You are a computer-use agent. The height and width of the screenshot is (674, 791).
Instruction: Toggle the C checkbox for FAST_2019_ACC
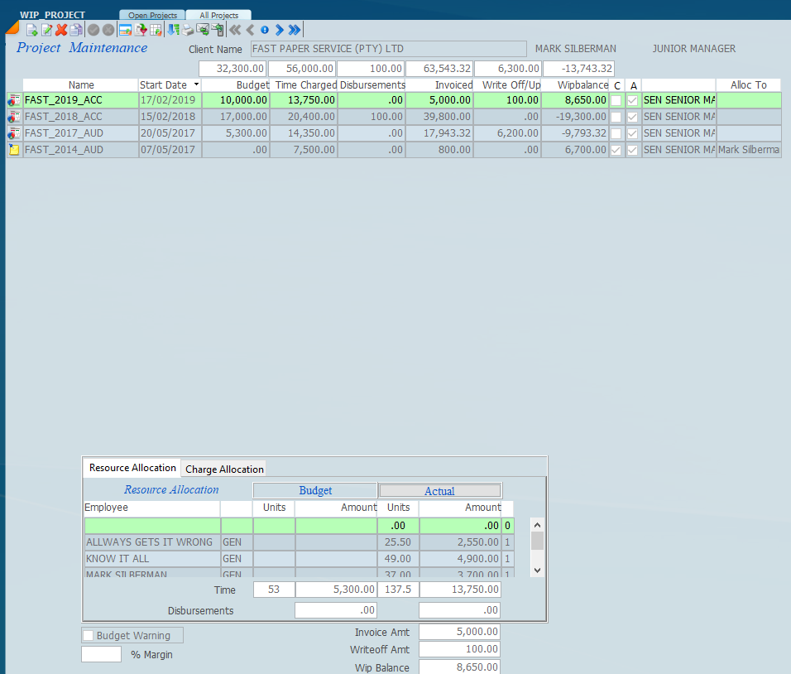pyautogui.click(x=616, y=100)
